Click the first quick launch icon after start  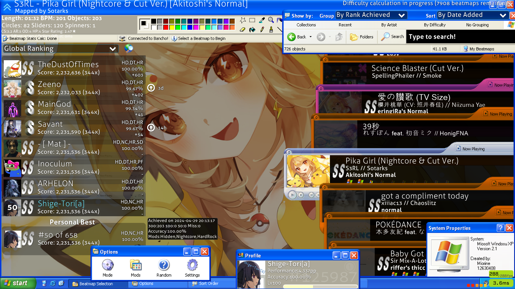click(44, 283)
